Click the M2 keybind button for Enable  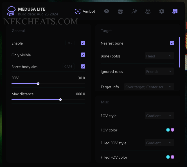click(70, 43)
